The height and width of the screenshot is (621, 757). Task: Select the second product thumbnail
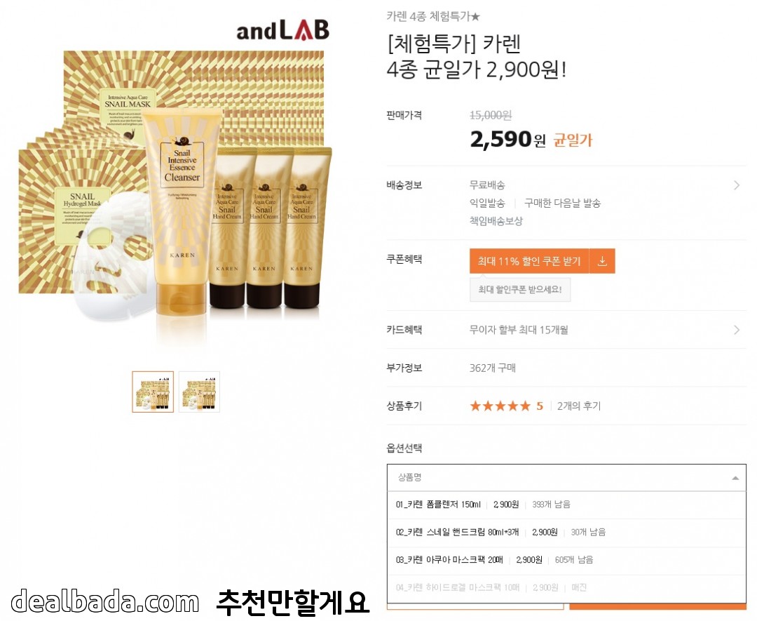[199, 392]
